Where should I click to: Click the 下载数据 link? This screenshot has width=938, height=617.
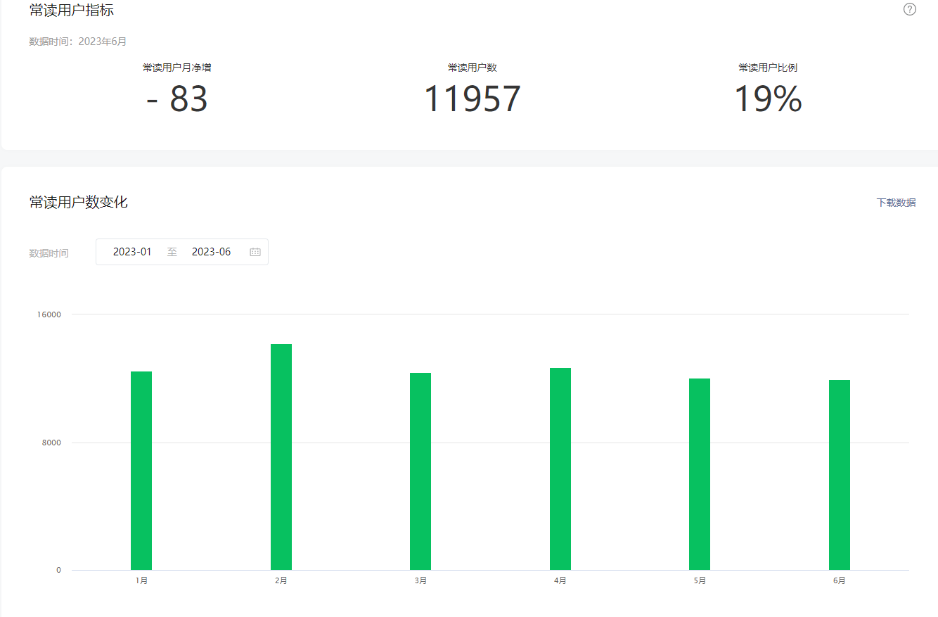(x=896, y=203)
